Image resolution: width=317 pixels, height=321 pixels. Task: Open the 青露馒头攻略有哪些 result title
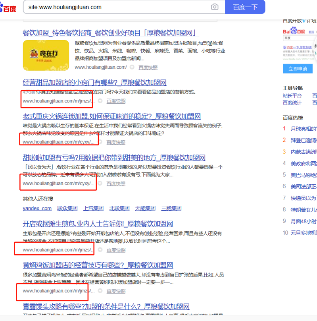tap(106, 306)
